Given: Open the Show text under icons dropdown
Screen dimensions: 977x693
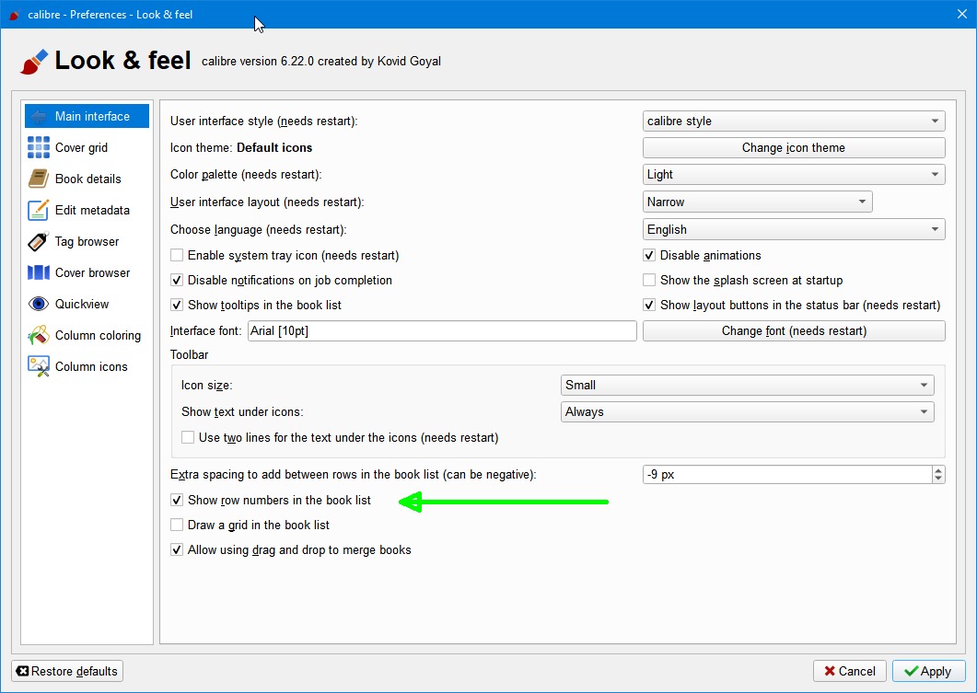Looking at the screenshot, I should click(x=747, y=411).
